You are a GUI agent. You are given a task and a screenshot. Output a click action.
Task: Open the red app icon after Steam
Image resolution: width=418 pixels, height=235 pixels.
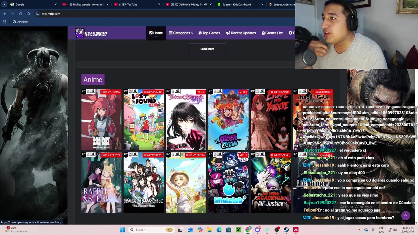click(296, 230)
